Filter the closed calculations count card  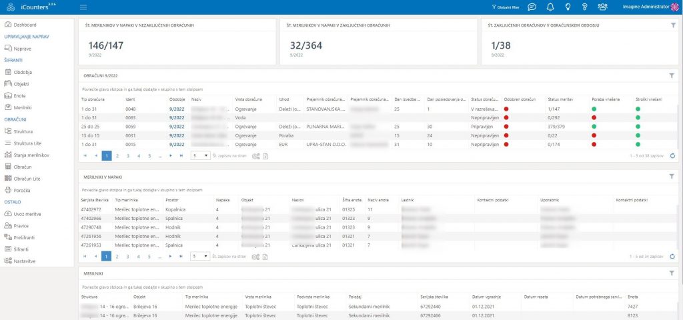pos(673,25)
